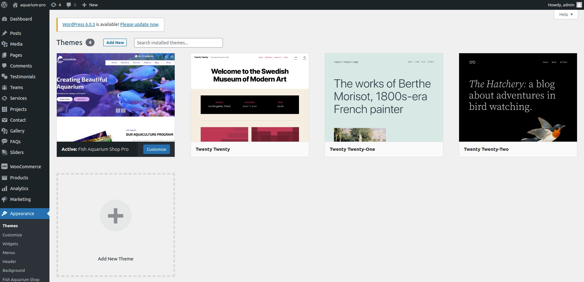Image resolution: width=584 pixels, height=282 pixels.
Task: Click the Marketing megaphone icon
Action: click(4, 199)
